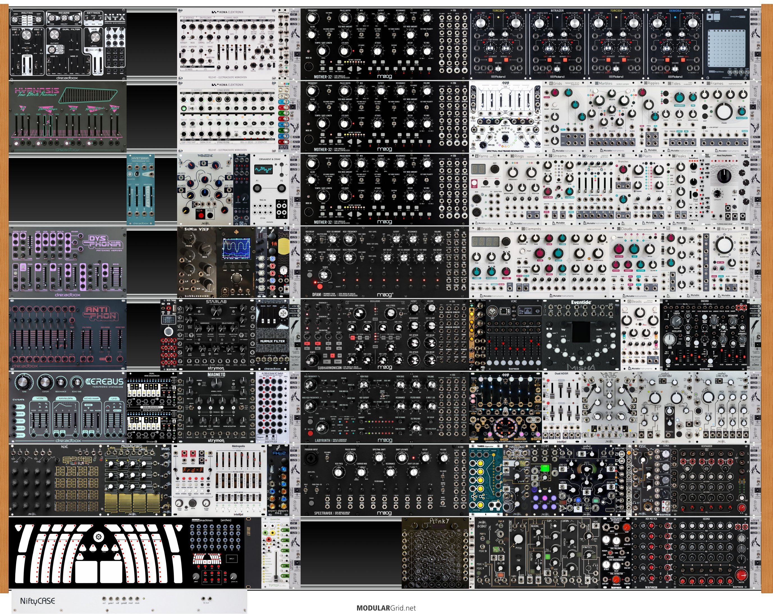Click the "Veils" module title text

[x=690, y=229]
